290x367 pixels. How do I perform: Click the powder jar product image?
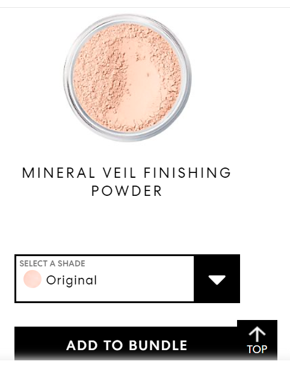[x=128, y=78]
